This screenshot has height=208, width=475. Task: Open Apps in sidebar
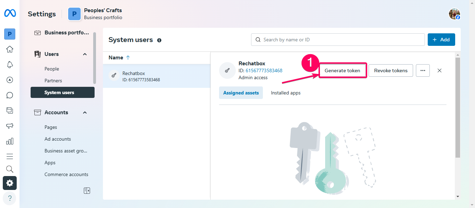tap(50, 163)
